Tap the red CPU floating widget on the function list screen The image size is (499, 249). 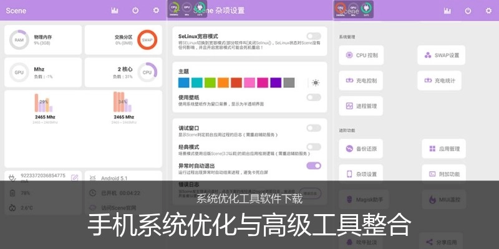[x=341, y=8]
